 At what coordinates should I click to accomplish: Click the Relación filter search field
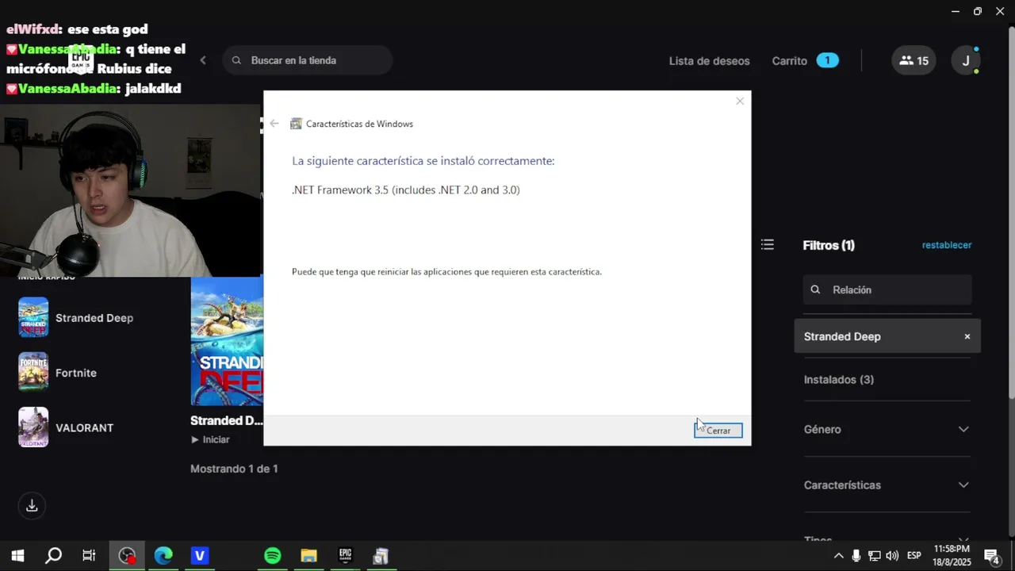(x=887, y=289)
